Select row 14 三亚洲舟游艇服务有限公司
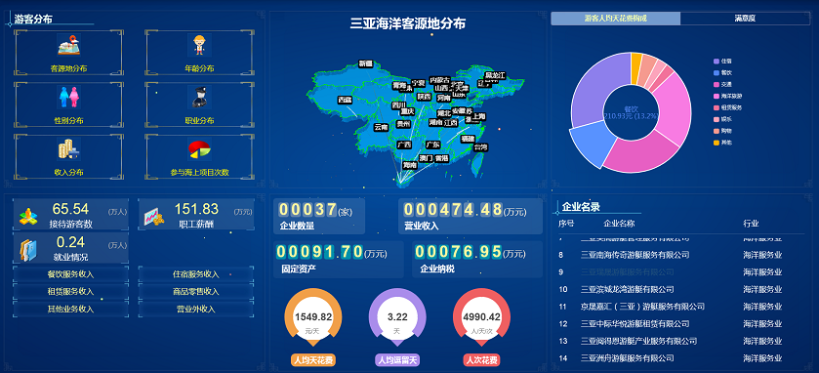 click(681, 358)
